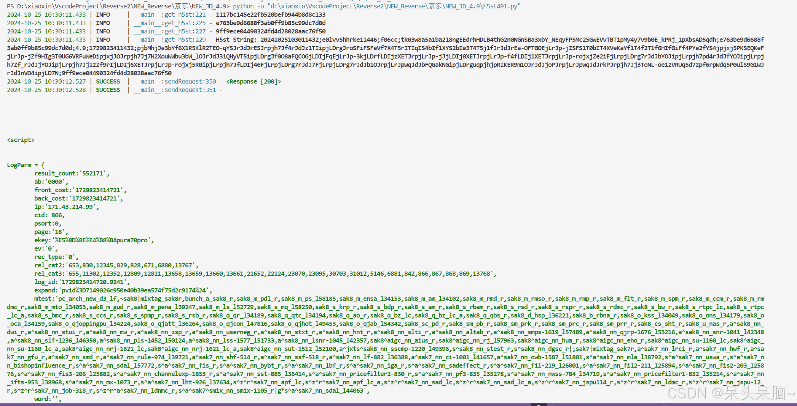Click '__main__:get_h5st:225' source reference
This screenshot has width=797, height=406.
pyautogui.click(x=169, y=23)
